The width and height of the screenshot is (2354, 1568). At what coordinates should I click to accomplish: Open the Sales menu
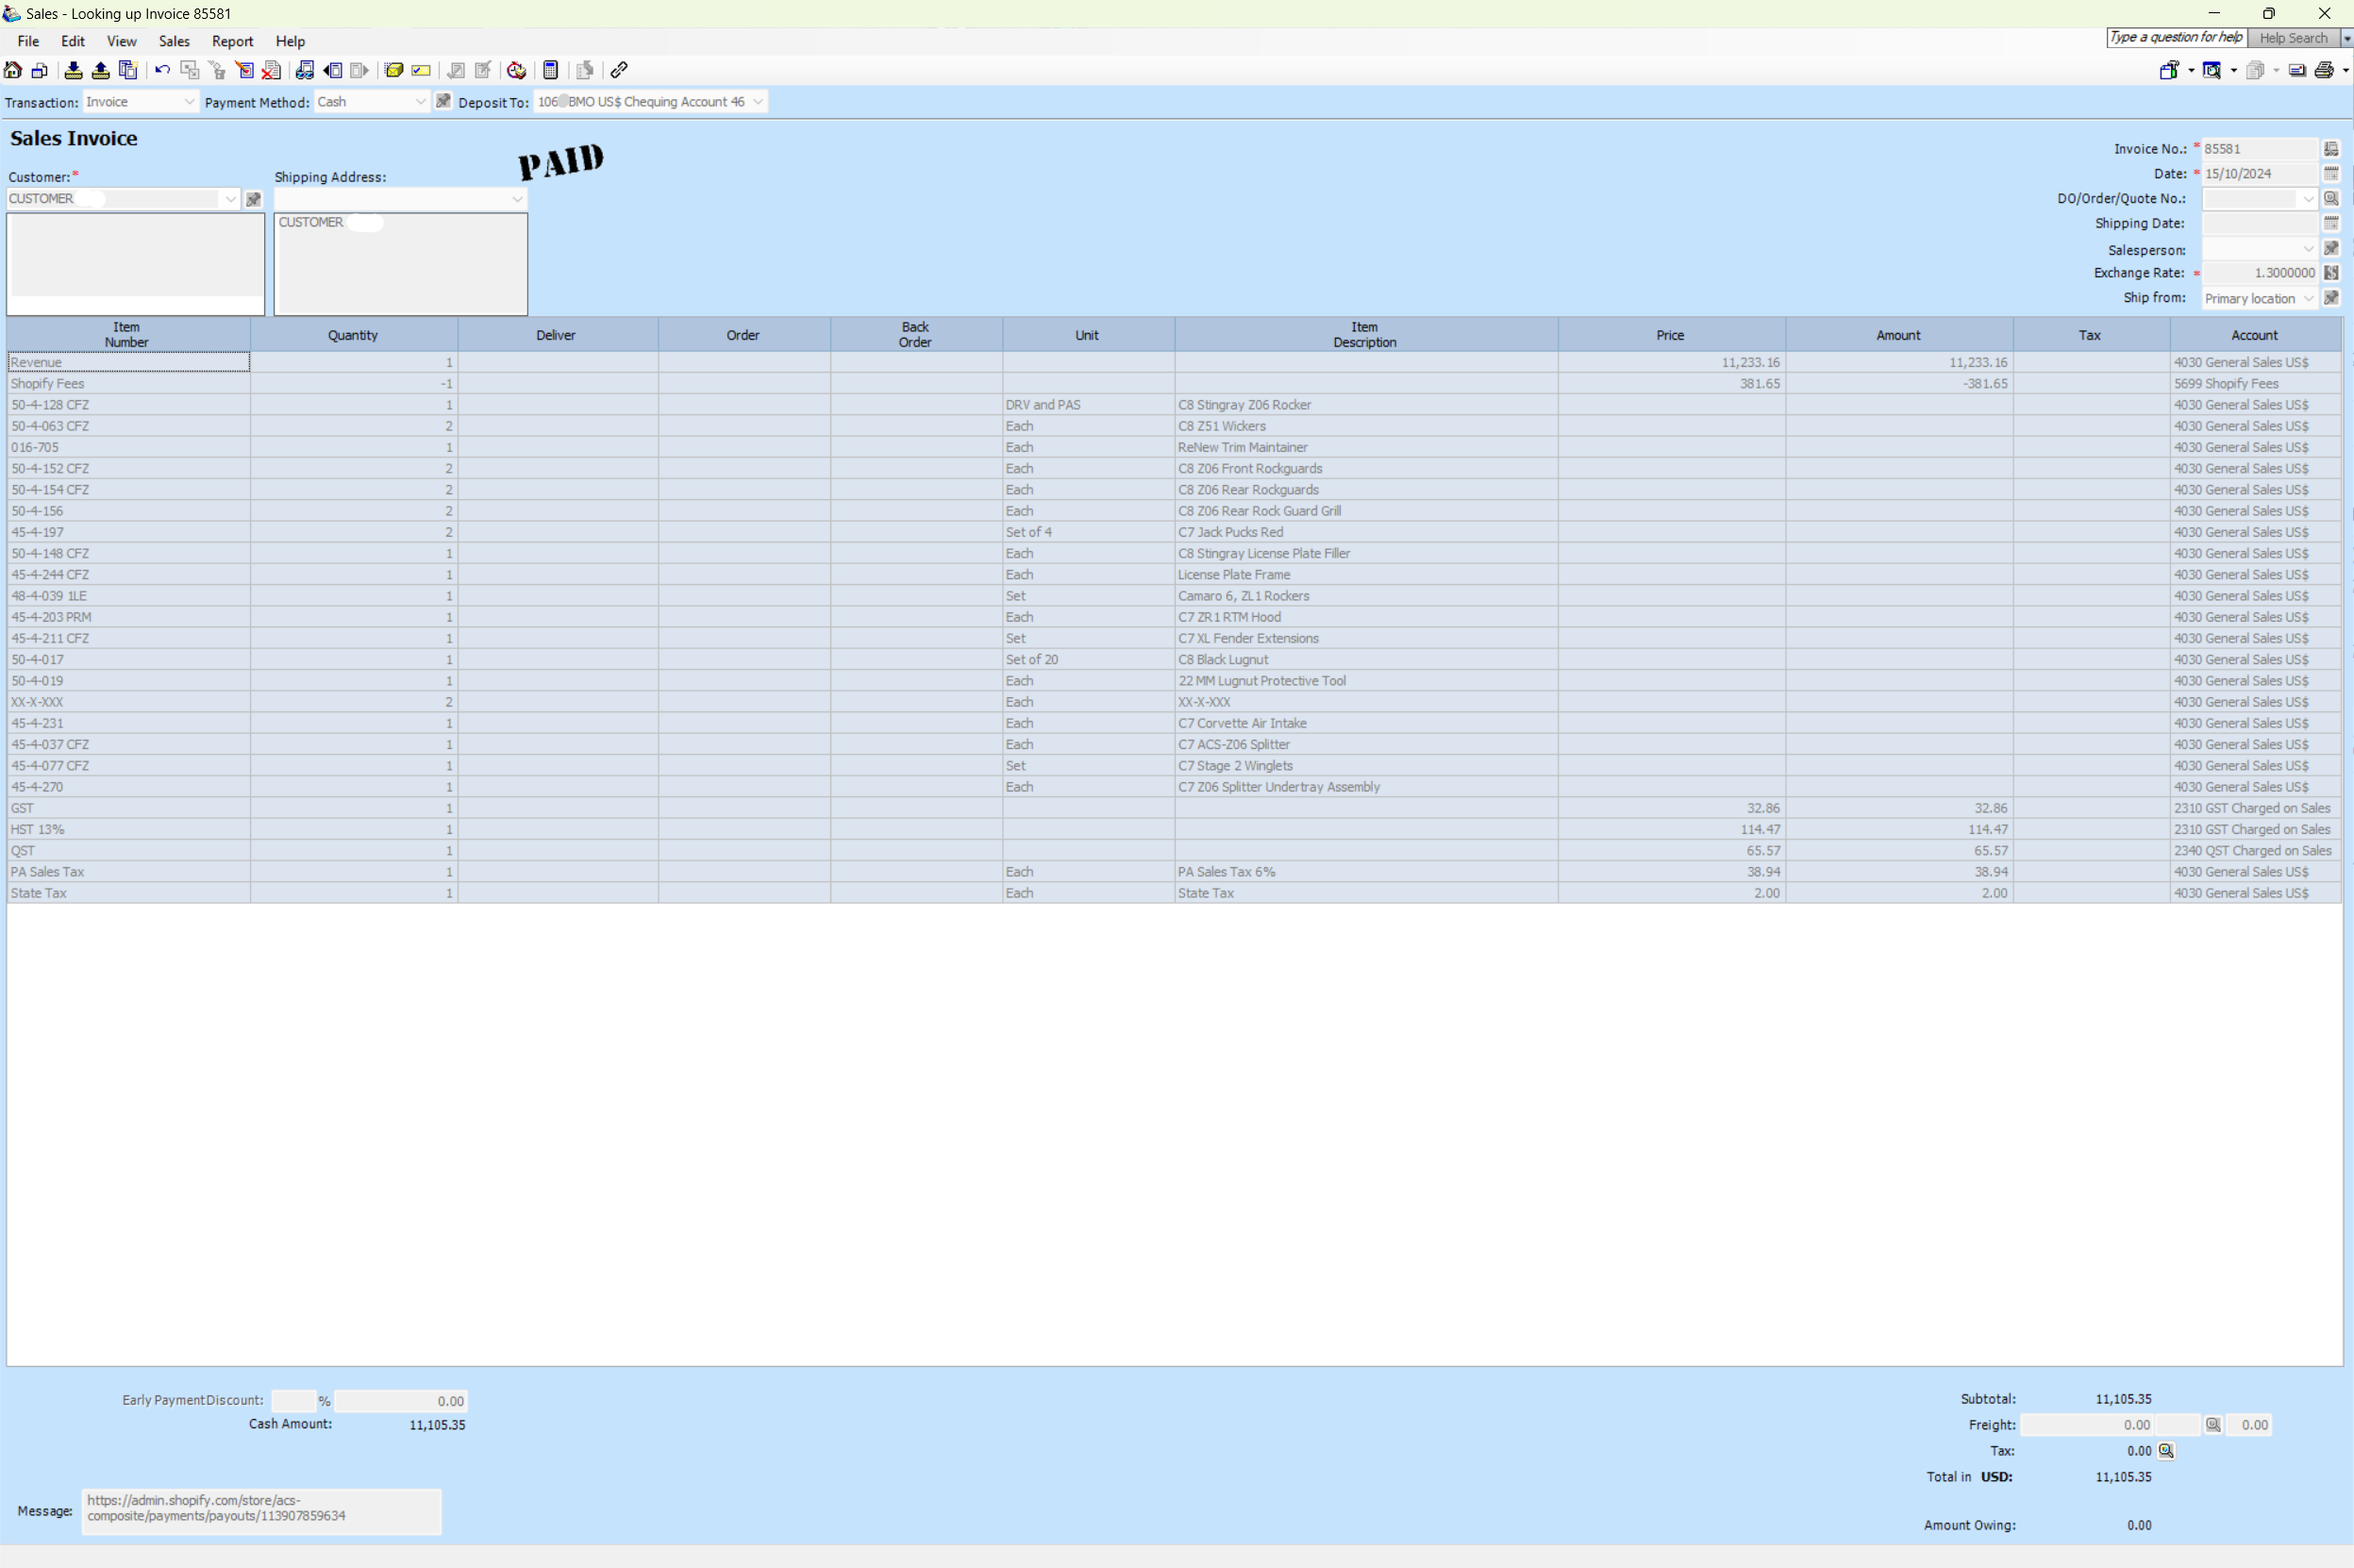coord(172,41)
